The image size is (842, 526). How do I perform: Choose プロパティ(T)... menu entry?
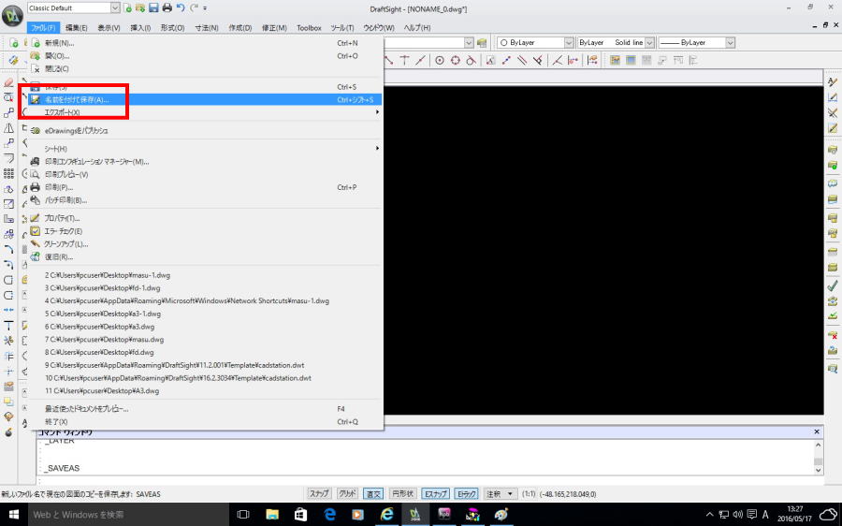(205, 218)
